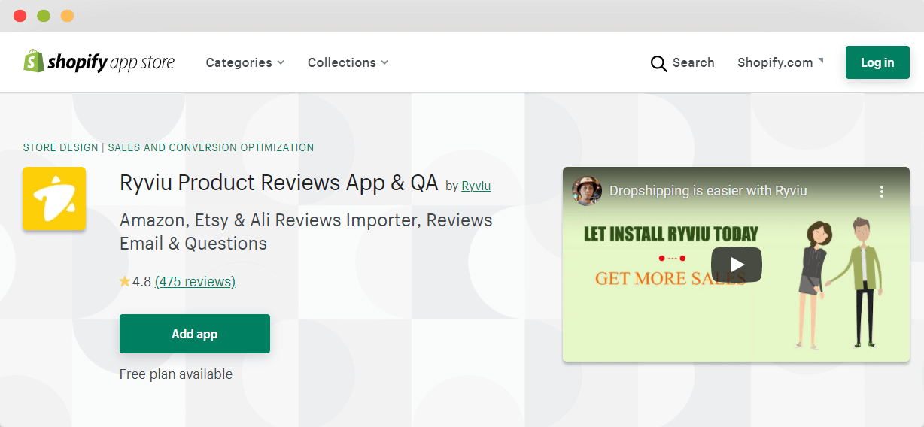Open the Ryviu developer link
The width and height of the screenshot is (924, 427).
coord(476,186)
